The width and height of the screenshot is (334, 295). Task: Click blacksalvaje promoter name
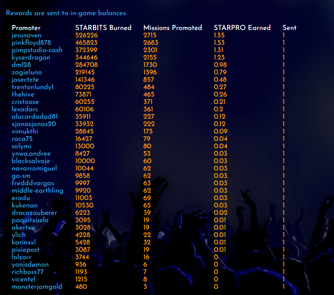(x=31, y=161)
